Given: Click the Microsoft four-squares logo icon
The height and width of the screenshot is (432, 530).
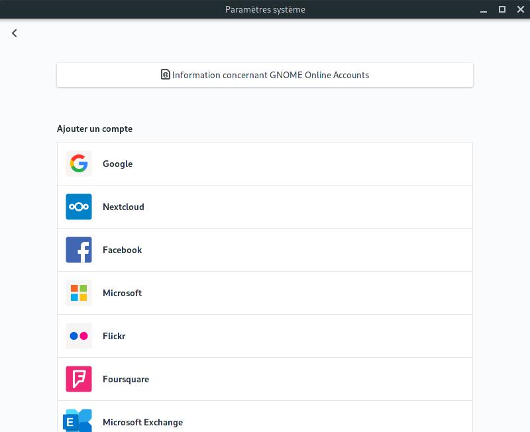Looking at the screenshot, I should pos(79,293).
